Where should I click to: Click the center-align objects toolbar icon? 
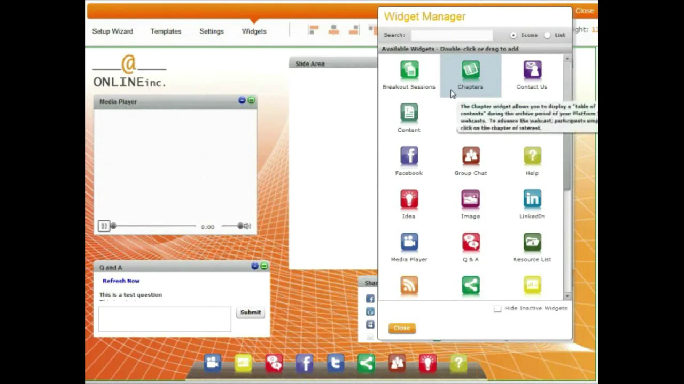pos(333,30)
